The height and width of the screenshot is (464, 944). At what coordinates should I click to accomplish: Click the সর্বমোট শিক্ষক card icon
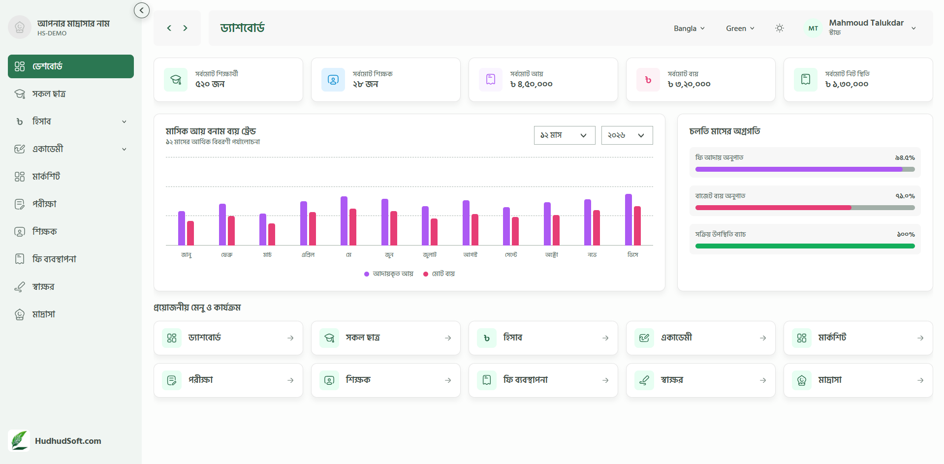[333, 80]
